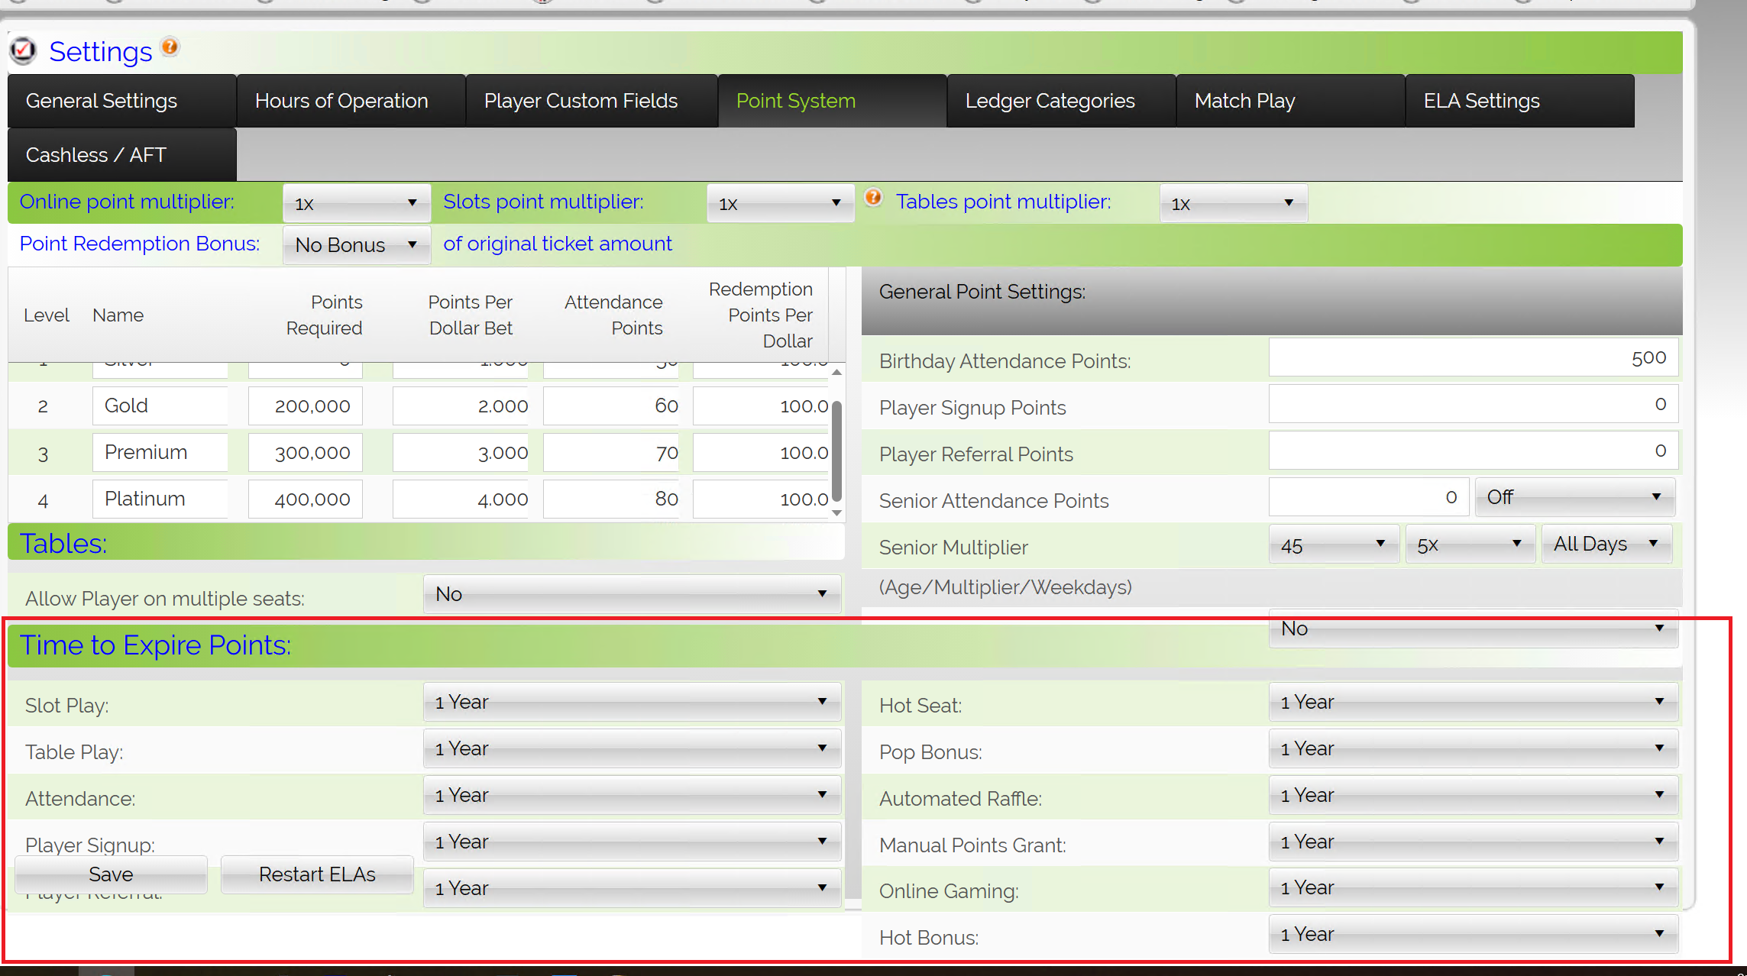Click the Settings checkmark logo icon

(x=23, y=50)
